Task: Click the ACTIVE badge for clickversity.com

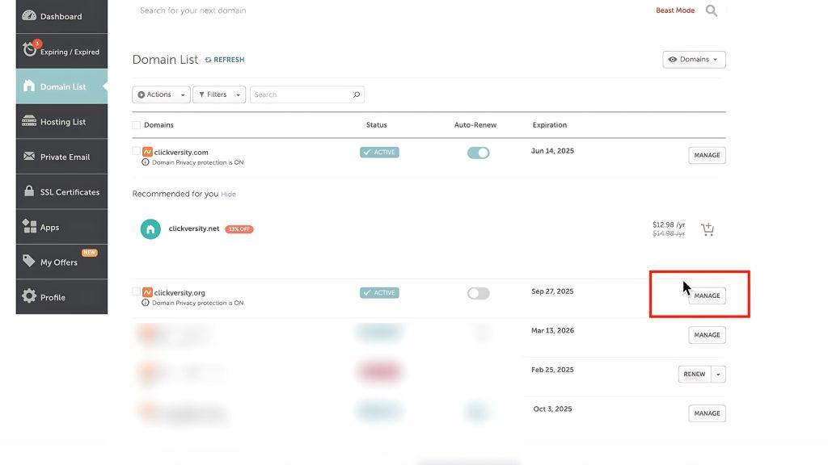Action: coord(379,152)
